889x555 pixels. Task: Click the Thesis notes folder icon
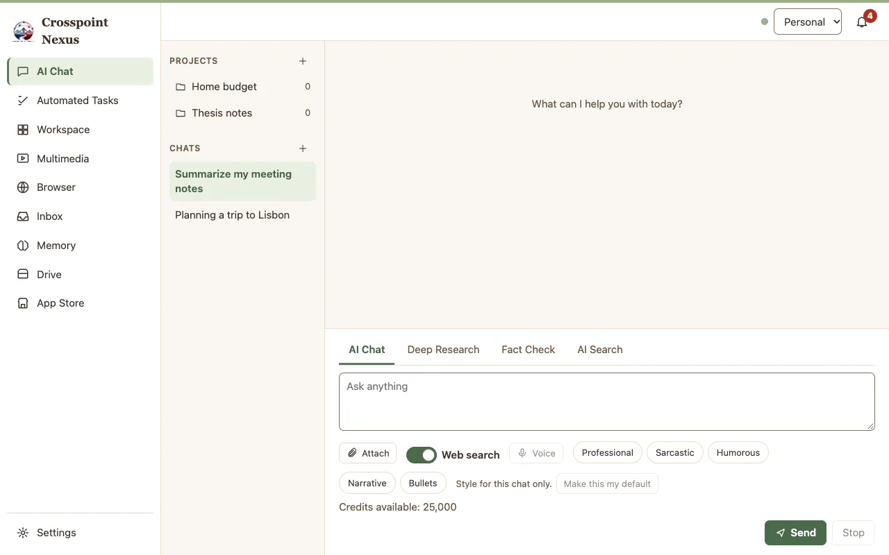tap(181, 113)
